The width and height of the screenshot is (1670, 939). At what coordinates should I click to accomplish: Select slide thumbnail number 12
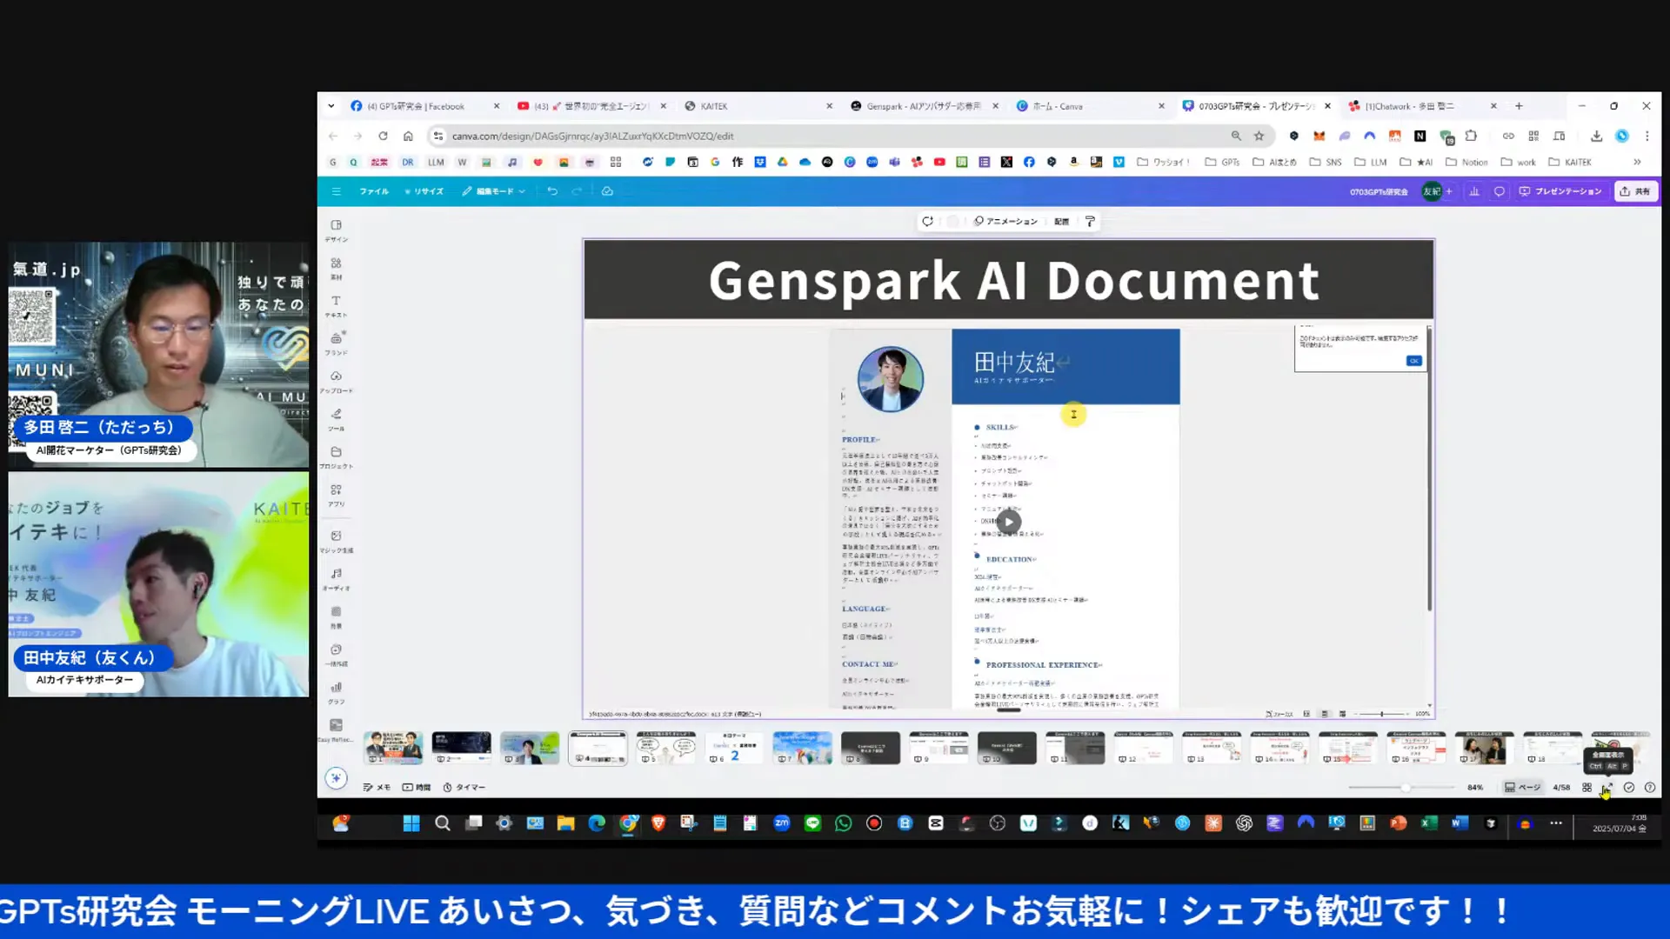pyautogui.click(x=1143, y=748)
